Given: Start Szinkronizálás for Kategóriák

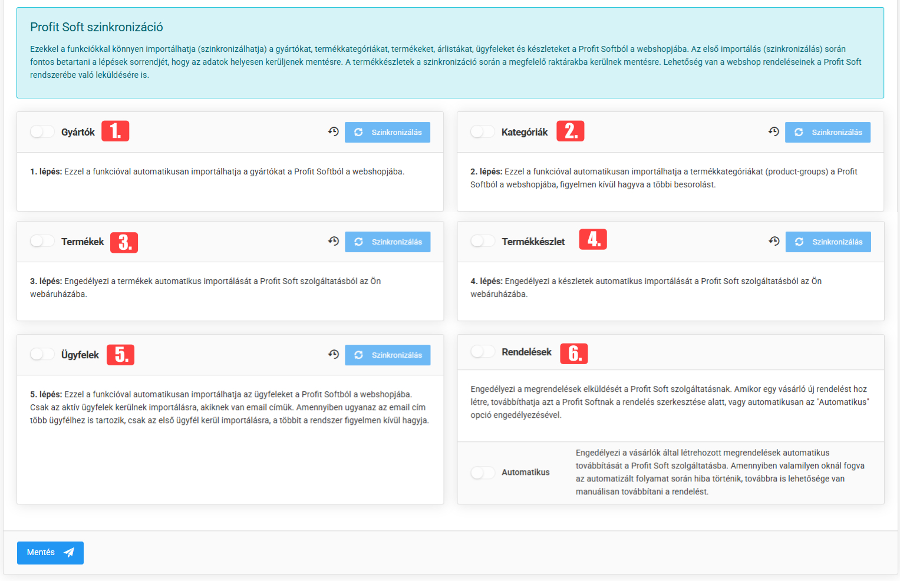Looking at the screenshot, I should click(828, 132).
